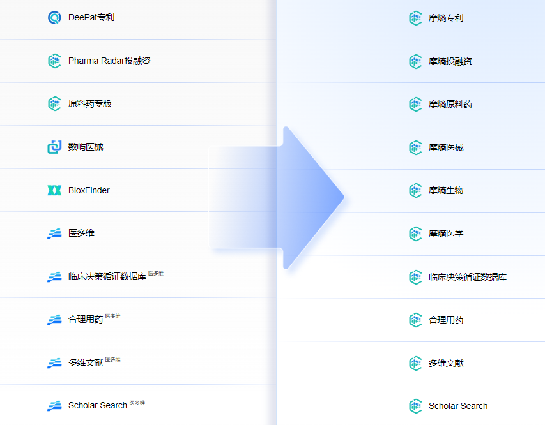This screenshot has width=545, height=425.
Task: Click 医多维 superscript after Scholar Search
Action: (137, 403)
